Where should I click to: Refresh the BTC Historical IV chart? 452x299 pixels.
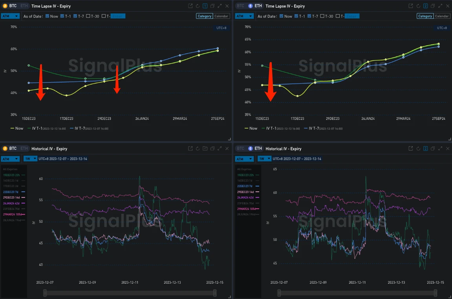(198, 149)
